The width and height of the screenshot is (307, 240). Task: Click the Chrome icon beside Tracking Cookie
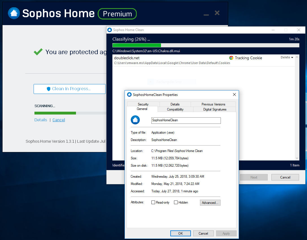231,58
